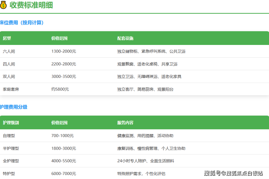Click the 约5800元 price cell
Viewport: 269px width, 179px height.
point(60,89)
